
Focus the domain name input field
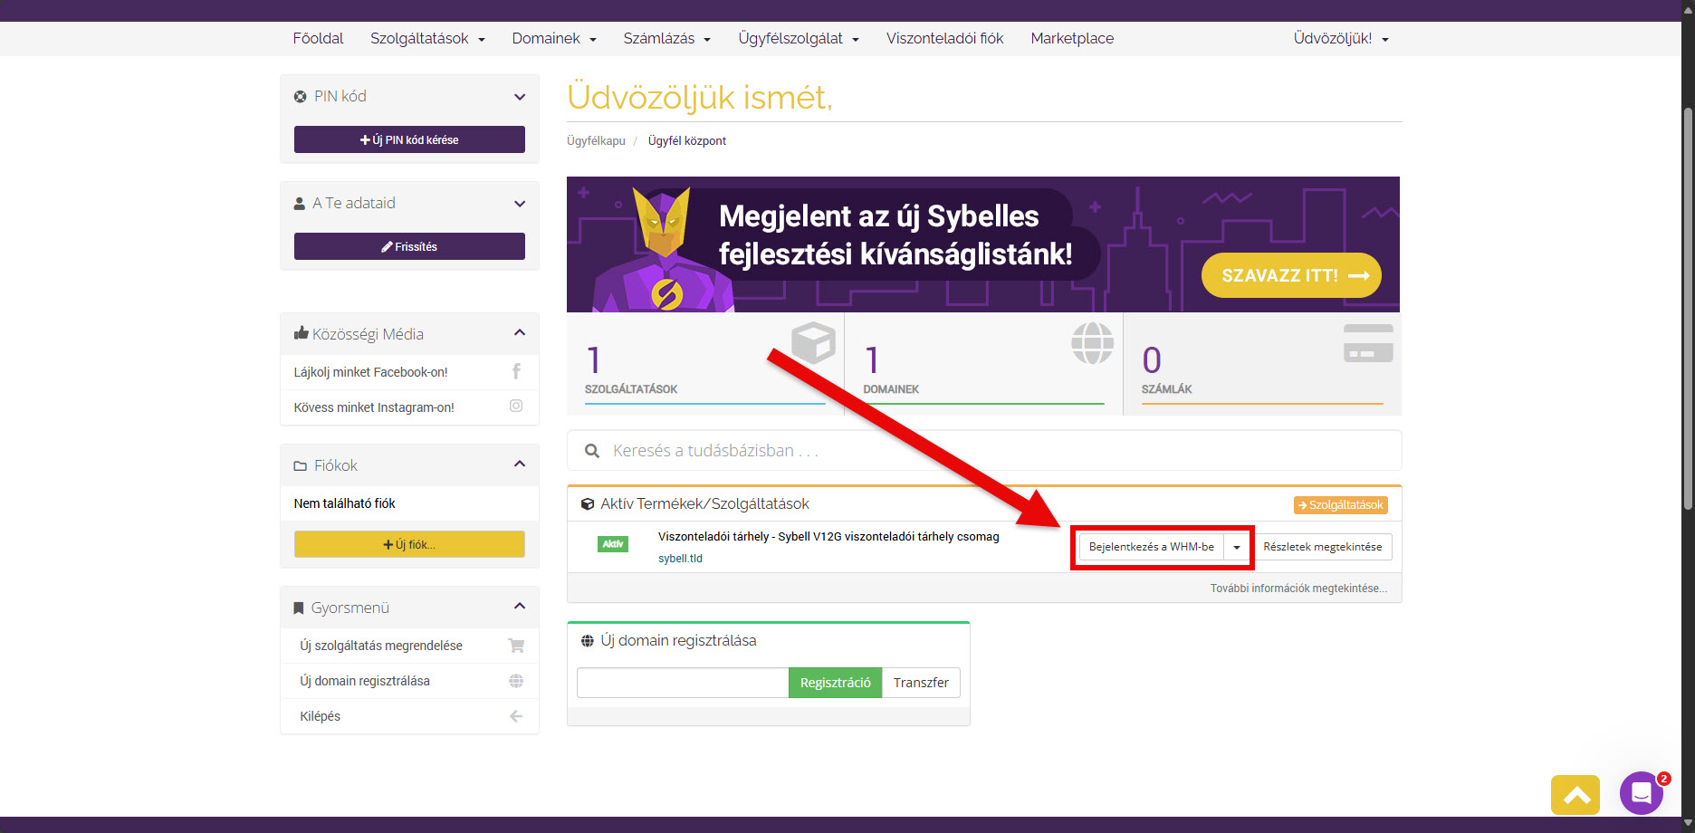pyautogui.click(x=683, y=683)
